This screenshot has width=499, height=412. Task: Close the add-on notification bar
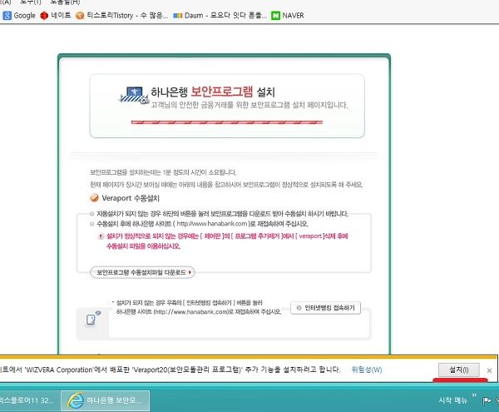point(490,370)
